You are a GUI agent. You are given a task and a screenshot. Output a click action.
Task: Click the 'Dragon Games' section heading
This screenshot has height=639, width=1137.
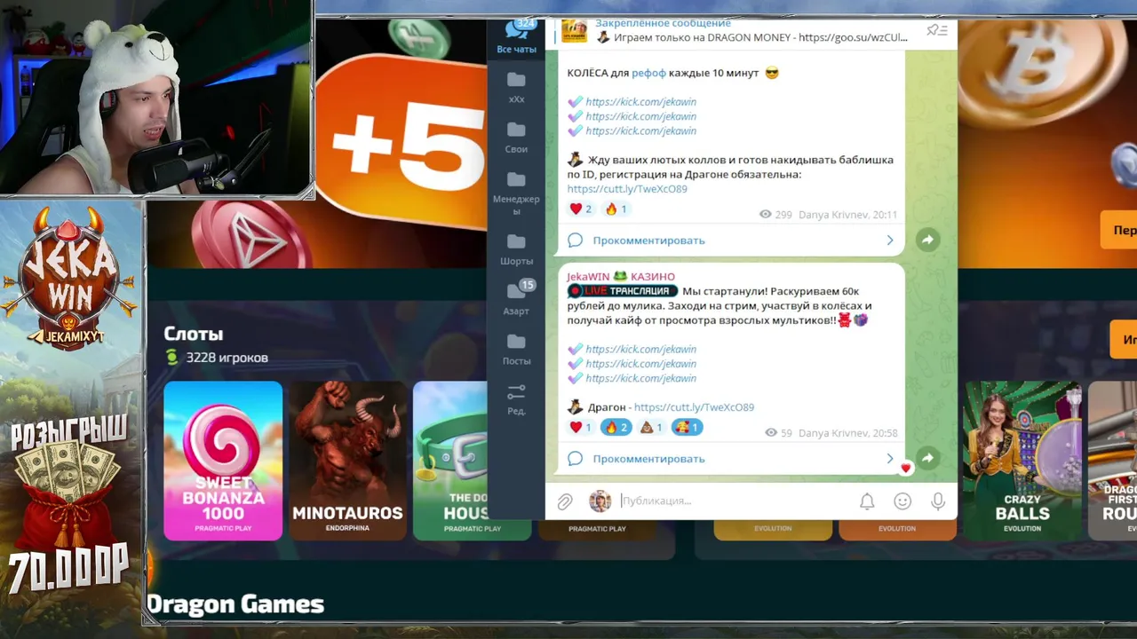(x=235, y=604)
